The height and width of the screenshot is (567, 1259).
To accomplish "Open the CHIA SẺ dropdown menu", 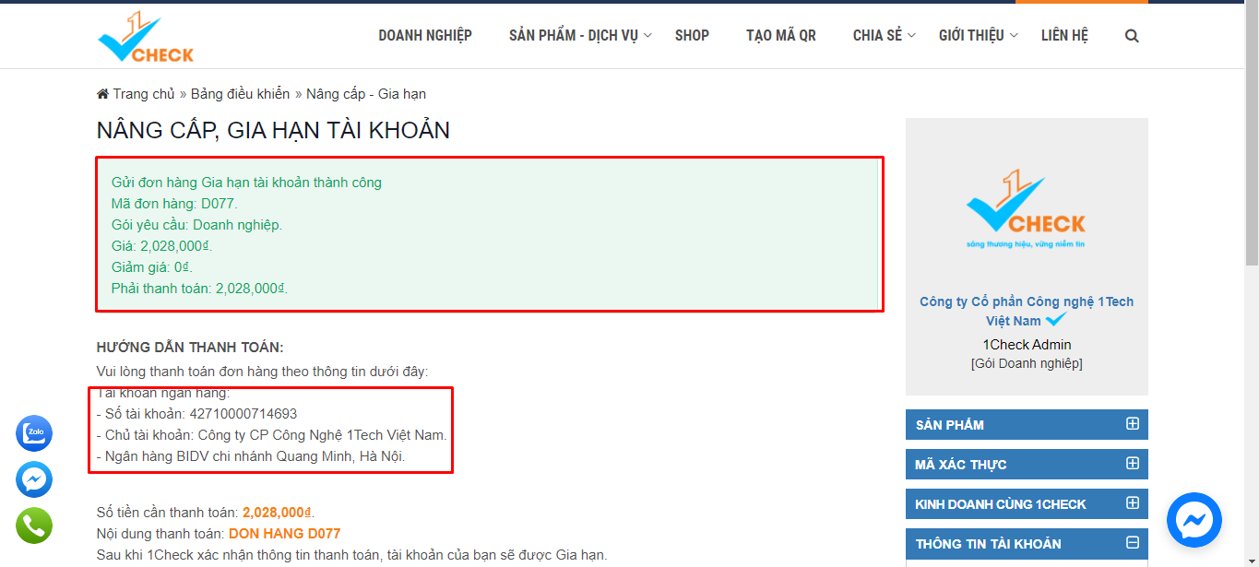I will point(884,36).
